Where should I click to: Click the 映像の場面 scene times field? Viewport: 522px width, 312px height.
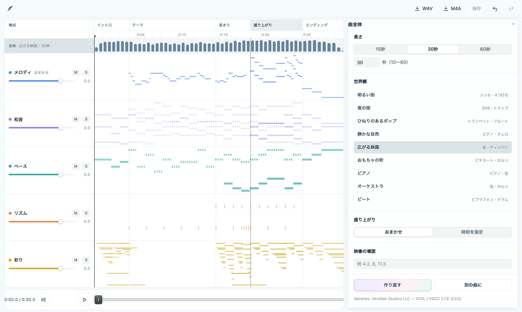coord(433,264)
